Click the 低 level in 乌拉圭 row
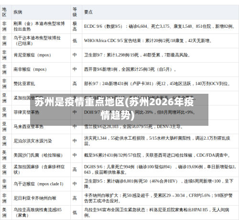This screenshot has height=220, width=239. tap(75, 213)
